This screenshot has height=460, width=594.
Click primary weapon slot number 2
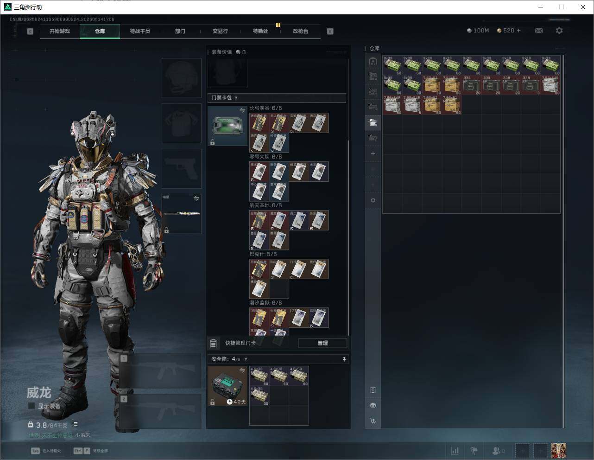click(x=160, y=411)
